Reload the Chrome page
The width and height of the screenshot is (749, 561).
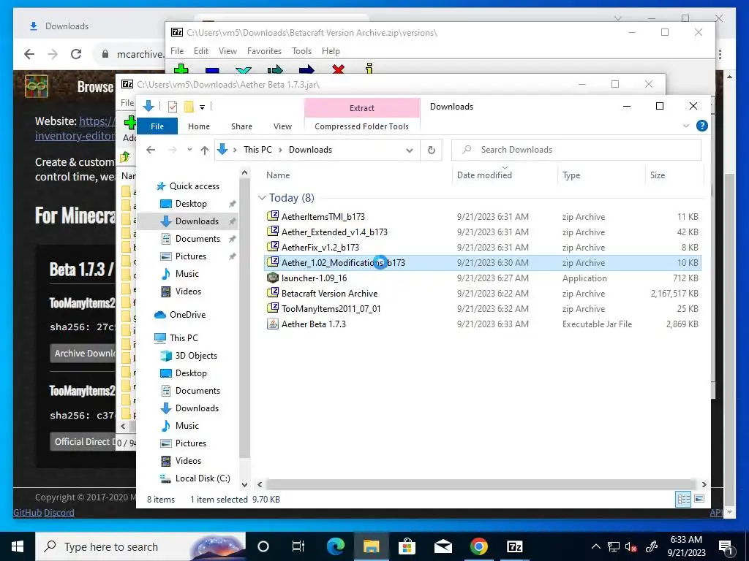point(75,54)
